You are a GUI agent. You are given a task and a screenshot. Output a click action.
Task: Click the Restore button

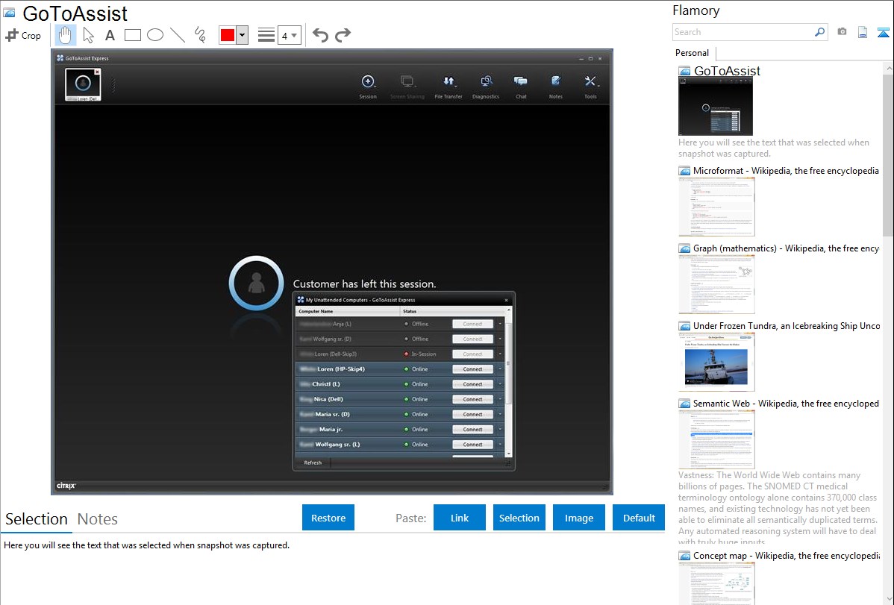point(328,518)
